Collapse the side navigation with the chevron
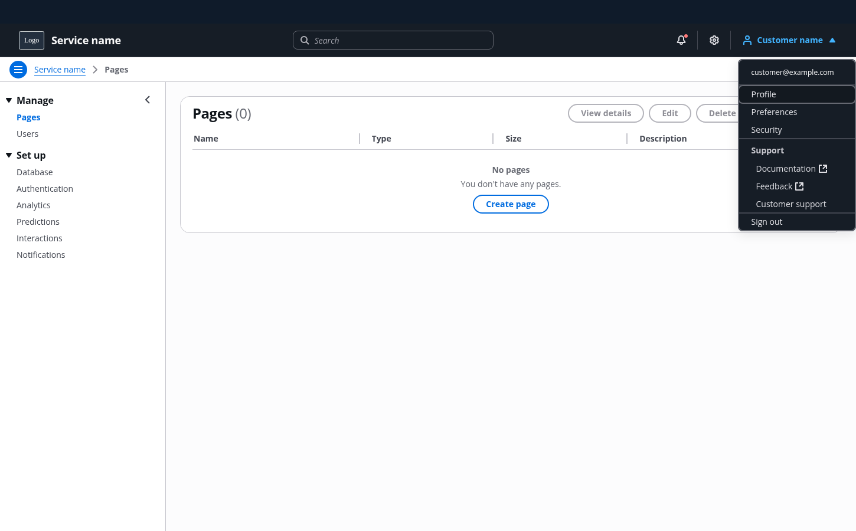The height and width of the screenshot is (531, 856). point(148,100)
